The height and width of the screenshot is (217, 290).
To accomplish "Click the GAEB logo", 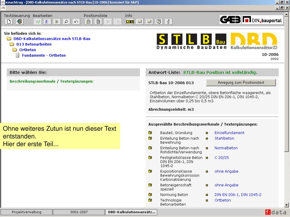I will (230, 19).
